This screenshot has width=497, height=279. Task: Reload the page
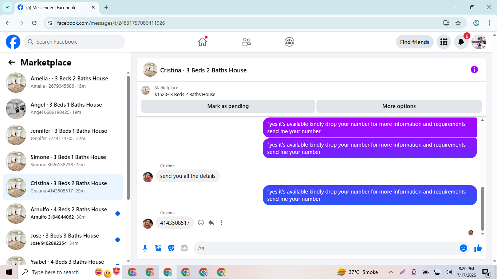(34, 23)
